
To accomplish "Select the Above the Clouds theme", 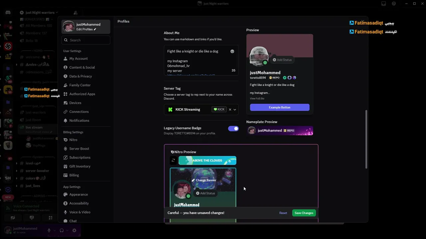I will point(207,160).
